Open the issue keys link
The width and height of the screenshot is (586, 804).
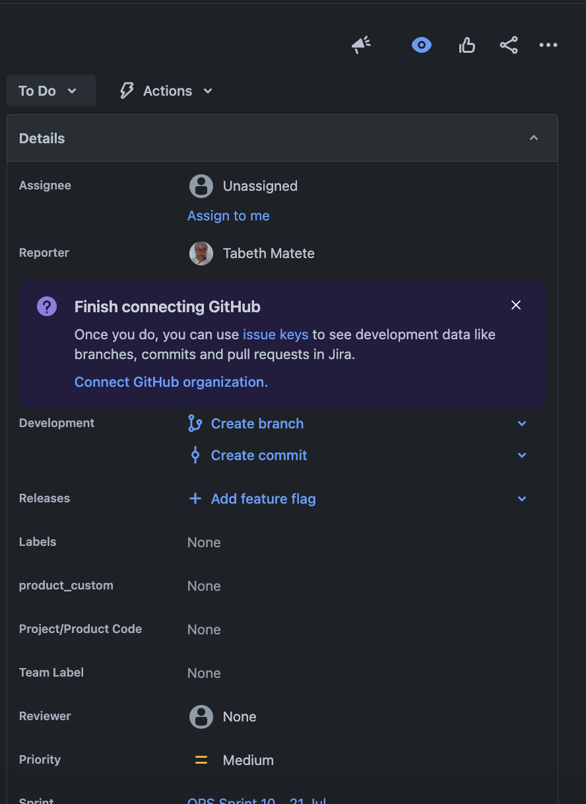pyautogui.click(x=275, y=334)
